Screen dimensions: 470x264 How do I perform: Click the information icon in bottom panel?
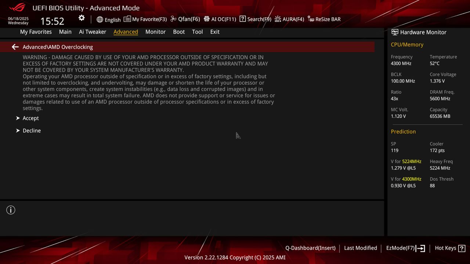pos(11,210)
